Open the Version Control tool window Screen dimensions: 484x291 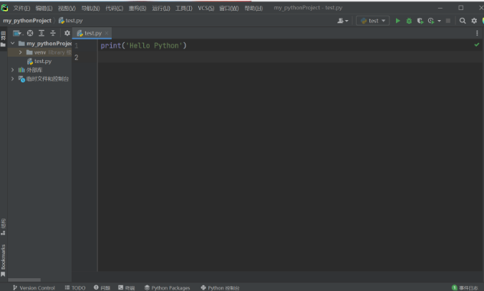pos(34,287)
